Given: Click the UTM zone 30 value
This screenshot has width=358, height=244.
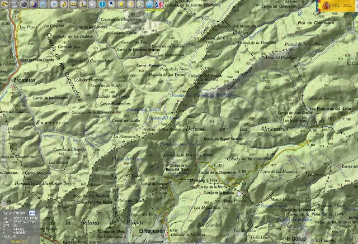Looking at the screenshot, I should 15,226.
